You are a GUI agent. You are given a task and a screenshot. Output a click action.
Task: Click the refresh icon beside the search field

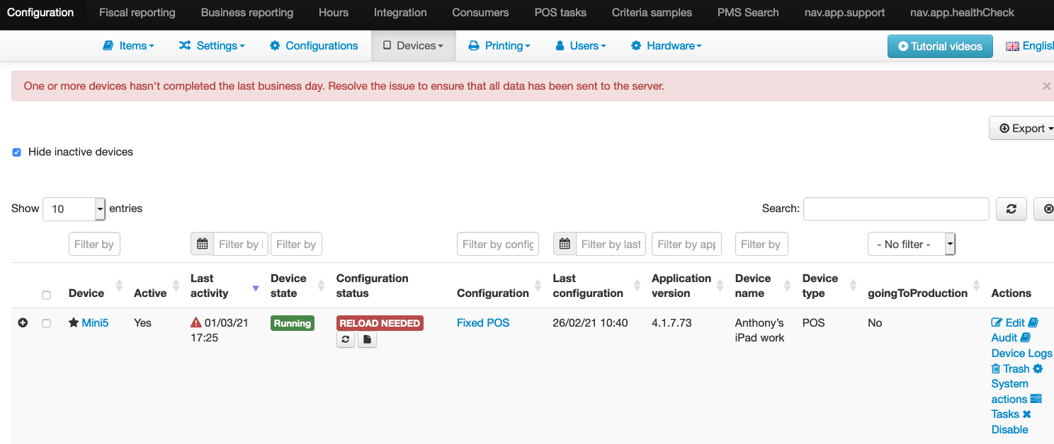[1011, 209]
